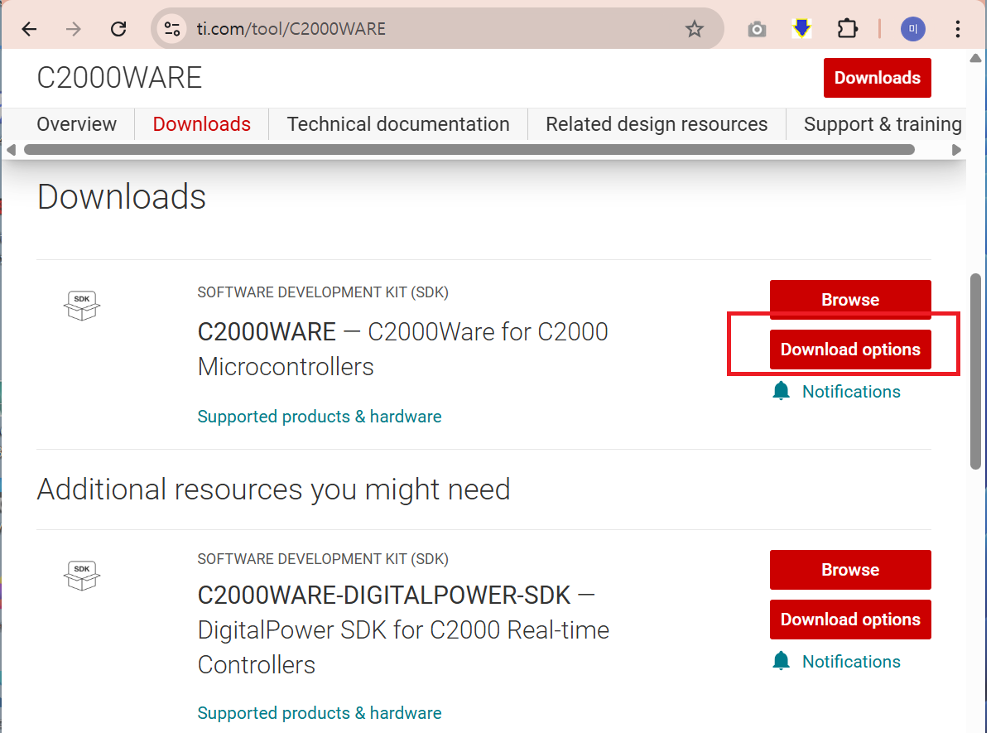Click the vertical page scrollbar thumb
991x733 pixels.
(x=975, y=371)
